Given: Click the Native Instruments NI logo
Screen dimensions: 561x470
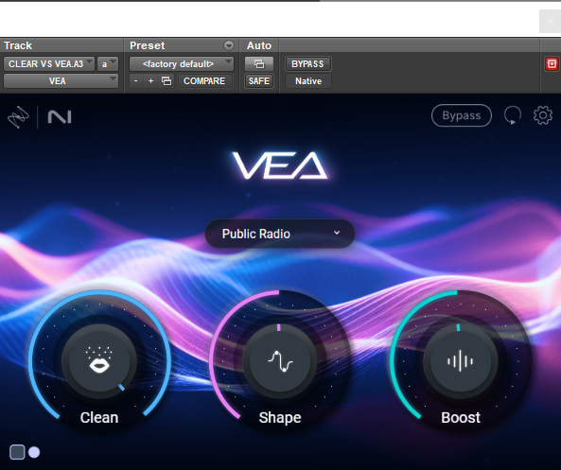Looking at the screenshot, I should coord(60,117).
